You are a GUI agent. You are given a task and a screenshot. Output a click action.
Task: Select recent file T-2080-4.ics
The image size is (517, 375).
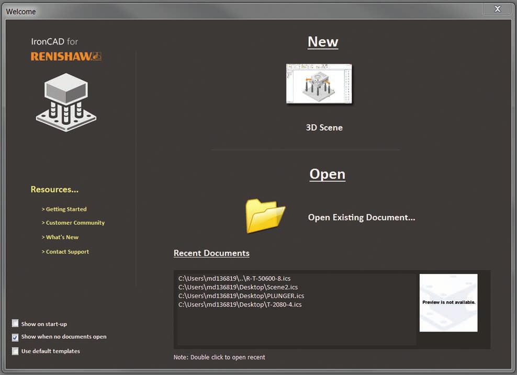tap(240, 304)
